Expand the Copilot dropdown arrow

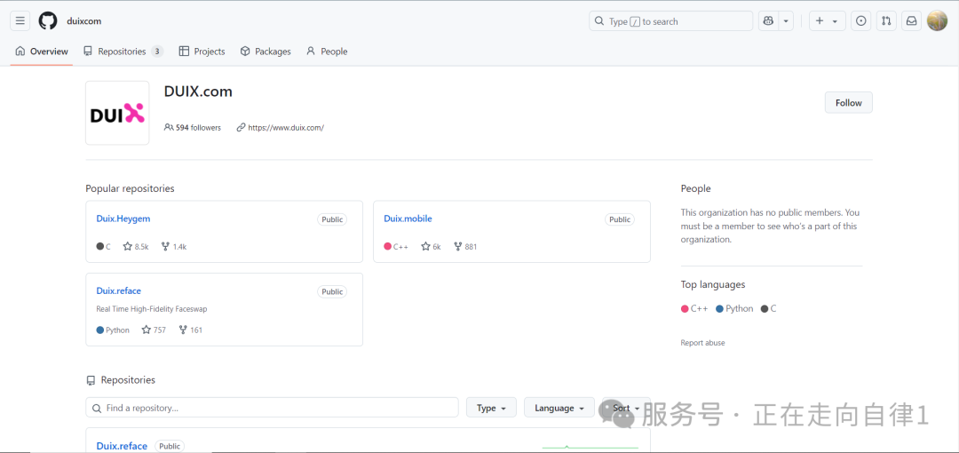point(786,21)
